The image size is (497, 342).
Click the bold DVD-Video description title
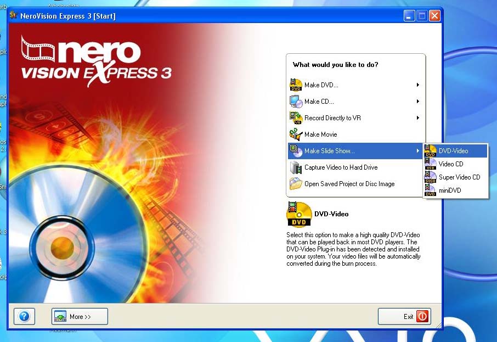point(331,214)
